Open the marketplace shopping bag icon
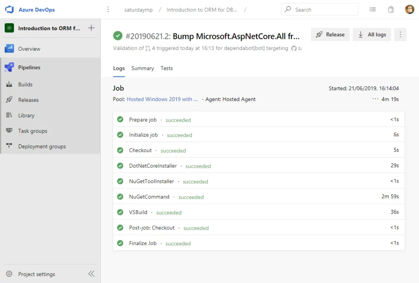Image resolution: width=419 pixels, height=283 pixels. pyautogui.click(x=391, y=9)
